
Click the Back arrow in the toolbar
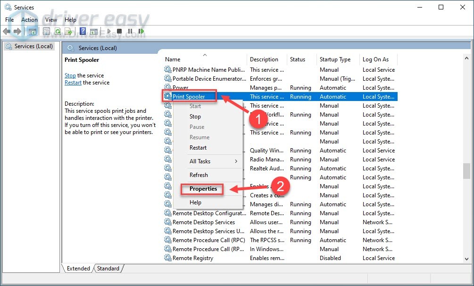point(7,32)
